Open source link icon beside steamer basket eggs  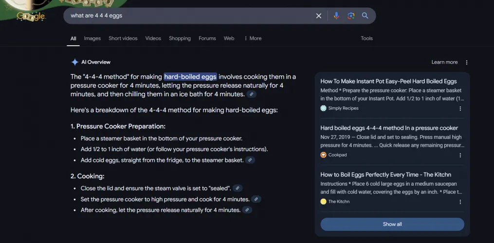click(250, 160)
